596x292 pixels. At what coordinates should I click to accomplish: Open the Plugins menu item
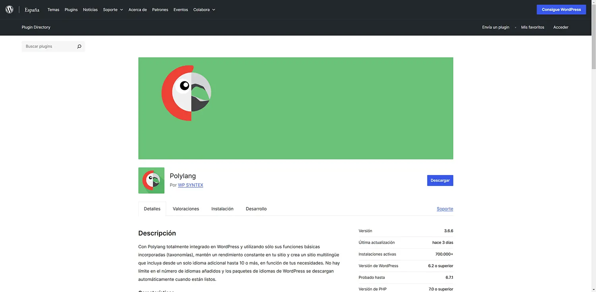(x=71, y=10)
